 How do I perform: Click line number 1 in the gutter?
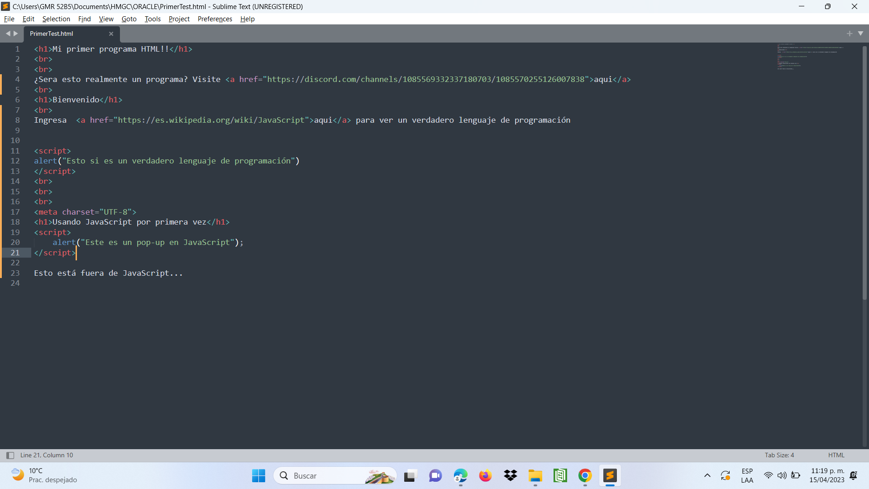click(x=17, y=49)
